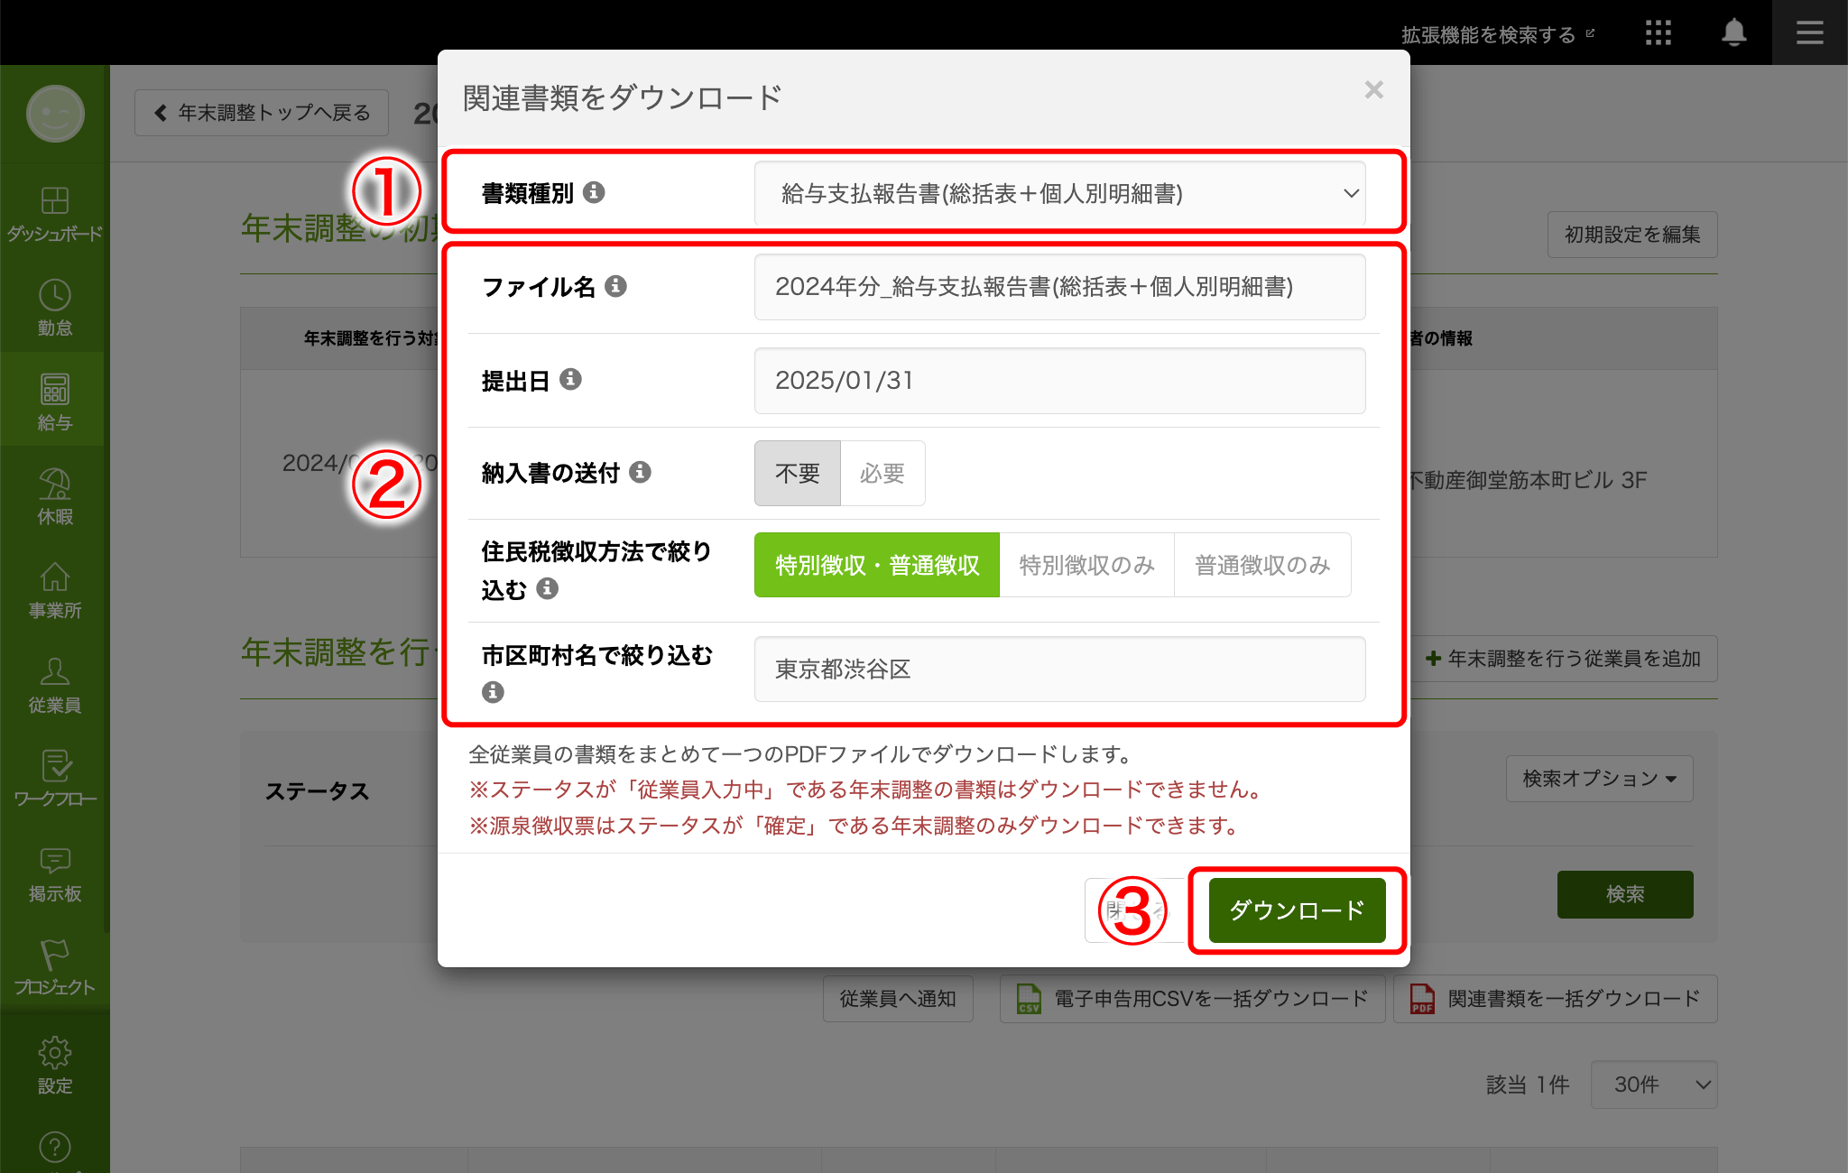Open the notifications bell icon
1848x1173 pixels.
click(1733, 33)
